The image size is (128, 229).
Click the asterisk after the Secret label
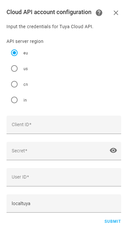point(26,150)
